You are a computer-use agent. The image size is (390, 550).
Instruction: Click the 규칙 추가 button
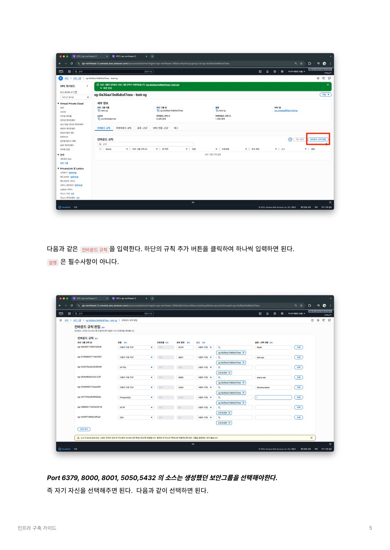[84, 429]
